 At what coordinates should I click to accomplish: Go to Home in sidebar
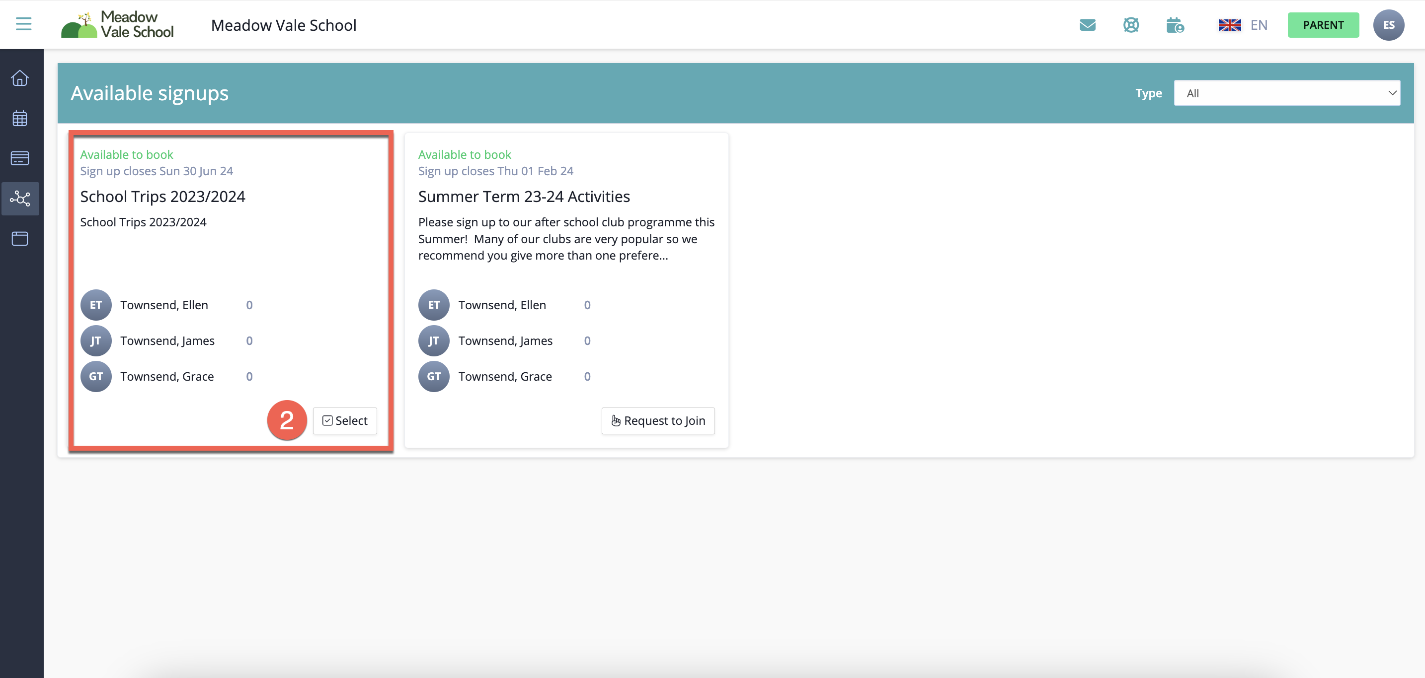pyautogui.click(x=20, y=78)
